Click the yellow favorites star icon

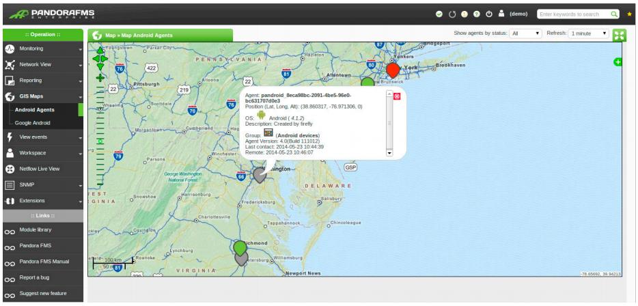[x=630, y=14]
